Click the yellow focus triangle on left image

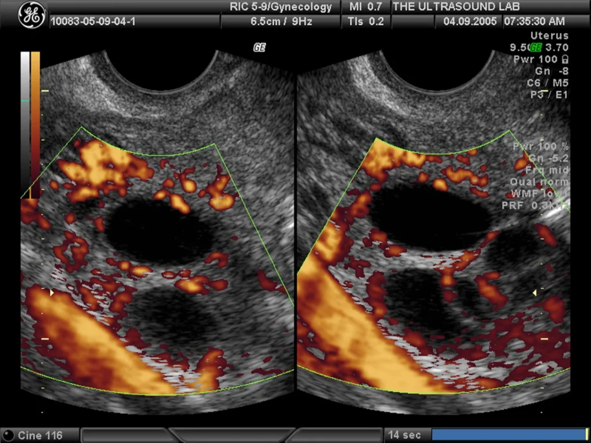point(52,292)
